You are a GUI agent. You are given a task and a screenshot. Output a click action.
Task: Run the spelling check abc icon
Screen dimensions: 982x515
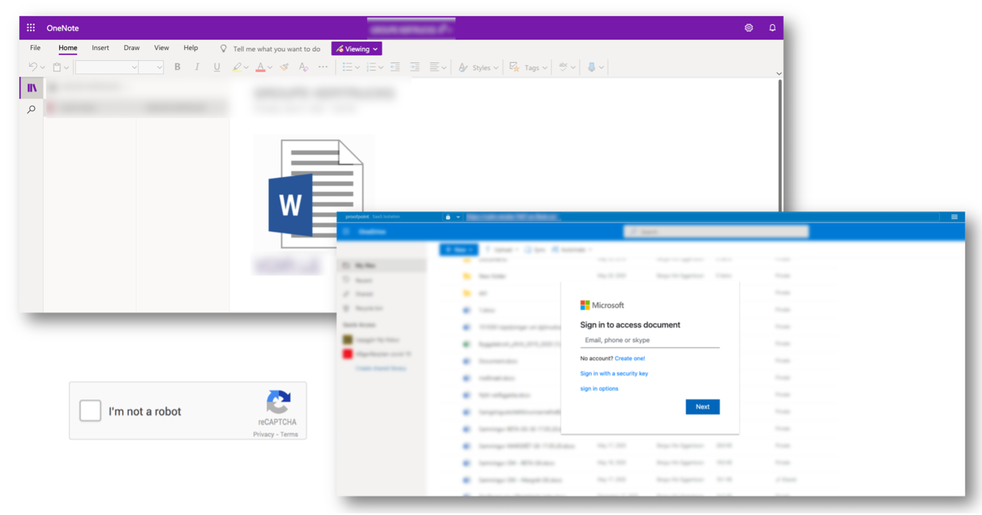pyautogui.click(x=563, y=67)
